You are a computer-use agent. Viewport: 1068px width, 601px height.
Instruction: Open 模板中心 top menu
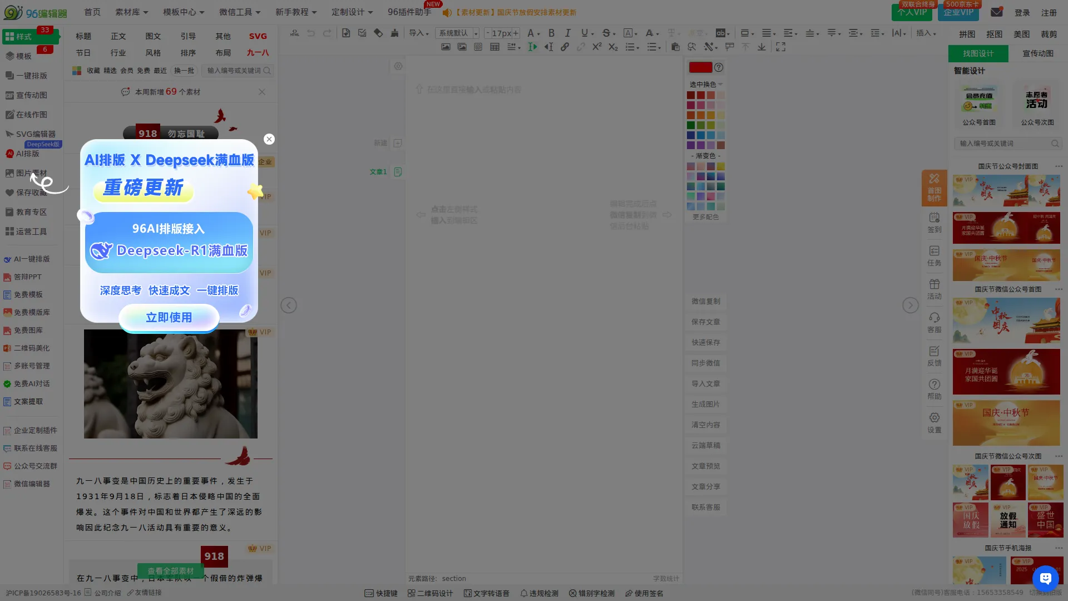pyautogui.click(x=184, y=12)
